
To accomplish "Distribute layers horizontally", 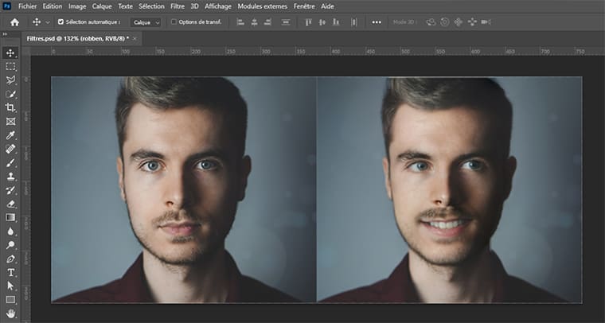I will tap(353, 22).
